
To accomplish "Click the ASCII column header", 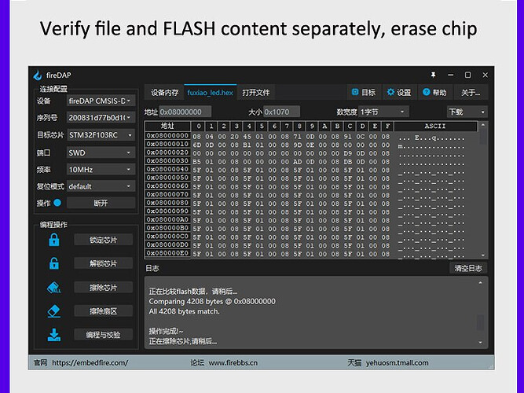I will coord(435,126).
